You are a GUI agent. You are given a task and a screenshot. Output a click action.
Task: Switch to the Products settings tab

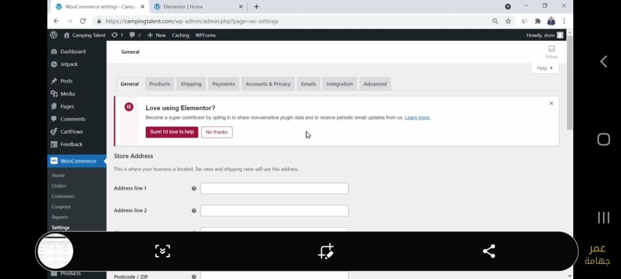[x=160, y=84]
